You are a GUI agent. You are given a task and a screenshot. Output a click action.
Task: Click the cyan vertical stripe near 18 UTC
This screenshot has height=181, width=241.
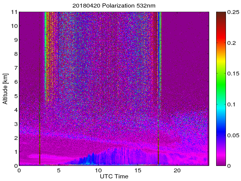pyautogui.click(x=160, y=57)
